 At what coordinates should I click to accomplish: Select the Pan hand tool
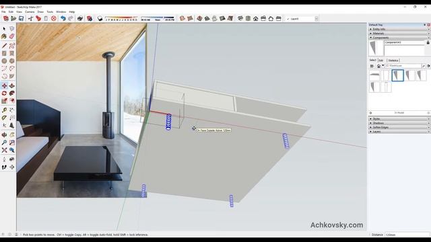pyautogui.click(x=12, y=134)
